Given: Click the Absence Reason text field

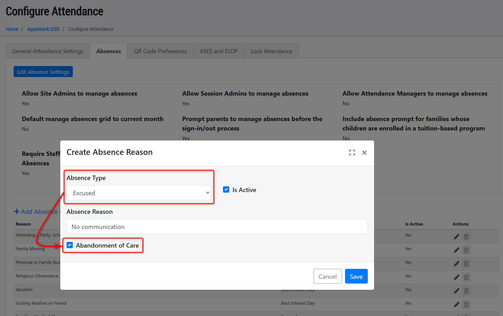Looking at the screenshot, I should pyautogui.click(x=217, y=227).
